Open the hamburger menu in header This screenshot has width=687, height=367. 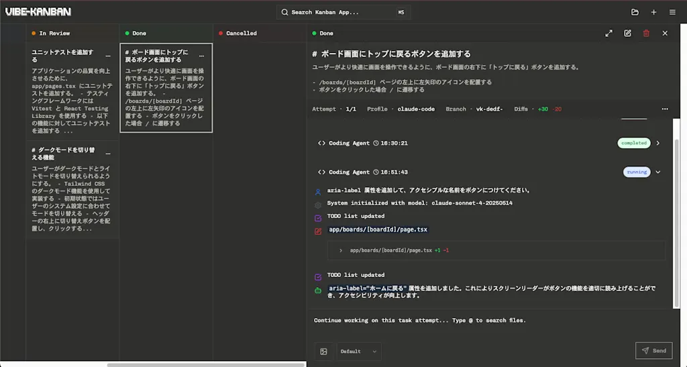(x=672, y=12)
